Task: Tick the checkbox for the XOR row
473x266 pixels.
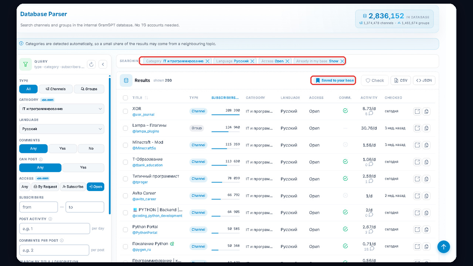Action: pyautogui.click(x=125, y=111)
